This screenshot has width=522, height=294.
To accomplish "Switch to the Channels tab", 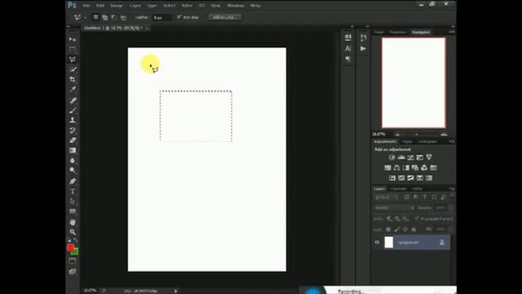I will [x=398, y=189].
